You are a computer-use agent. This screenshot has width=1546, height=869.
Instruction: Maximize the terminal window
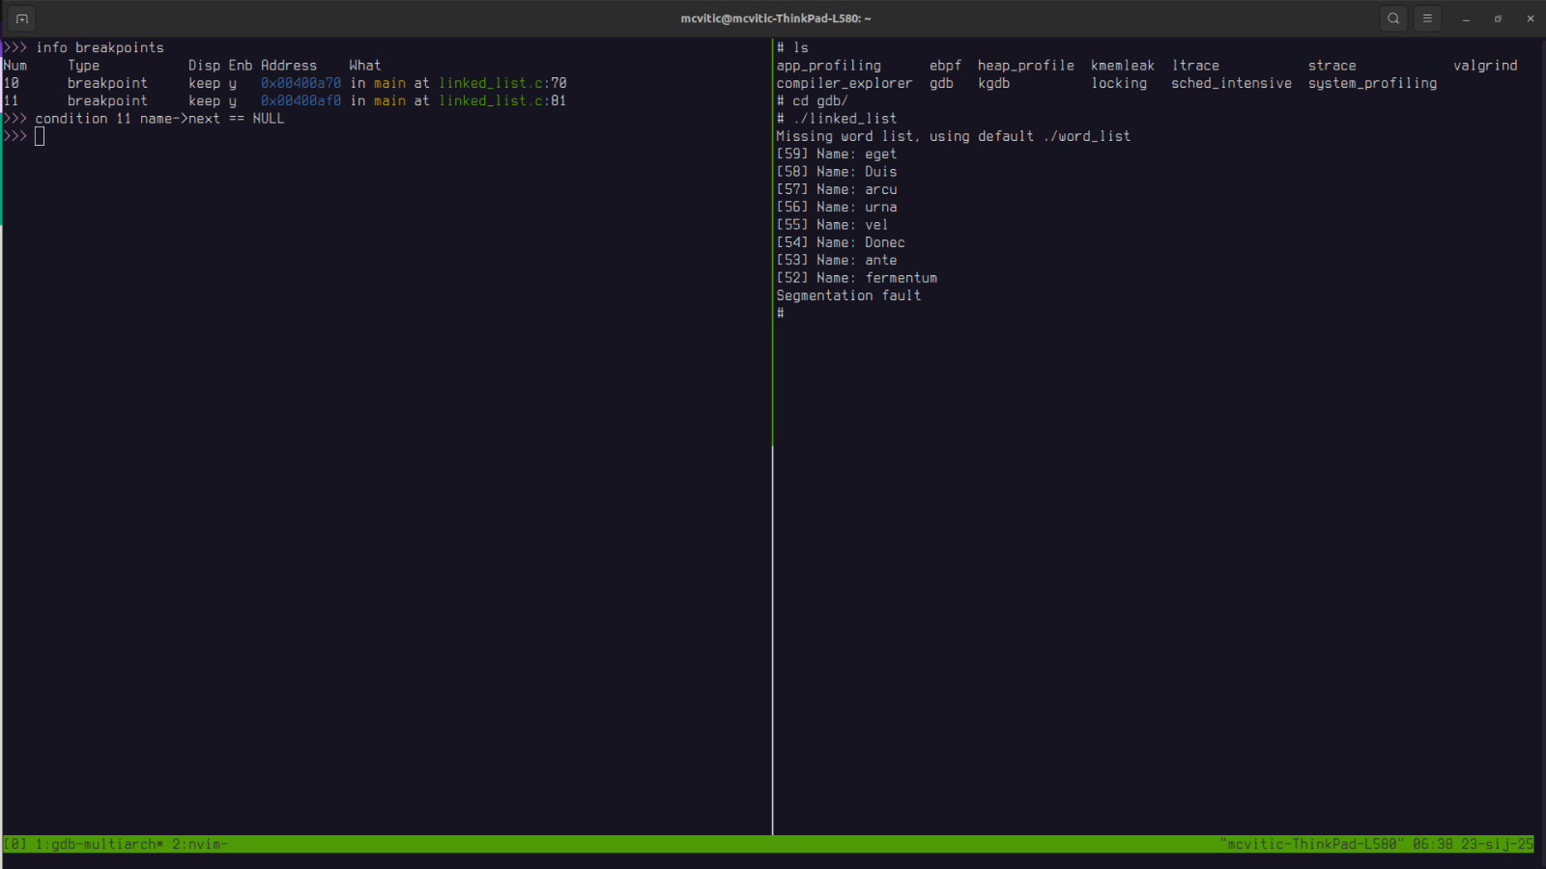pyautogui.click(x=1498, y=18)
